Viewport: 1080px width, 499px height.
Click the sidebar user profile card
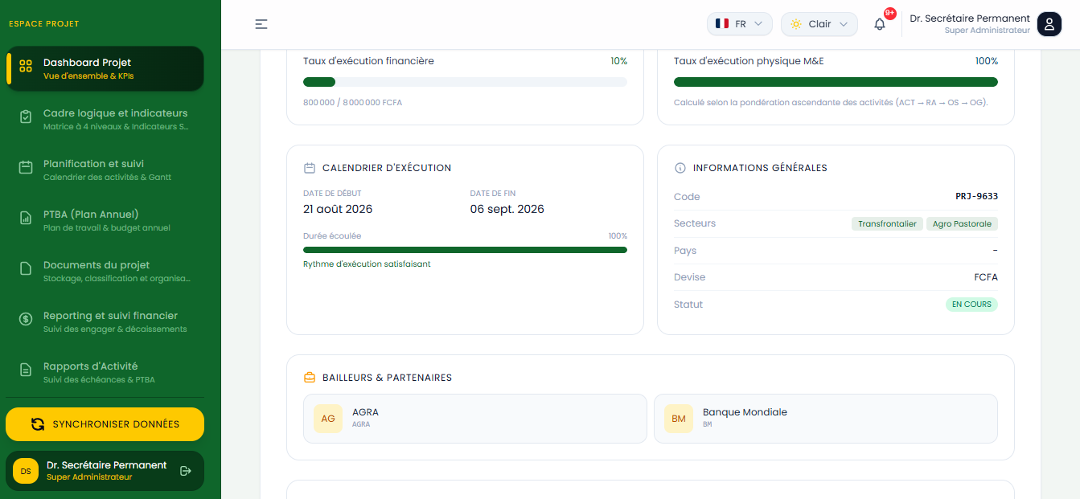point(105,471)
